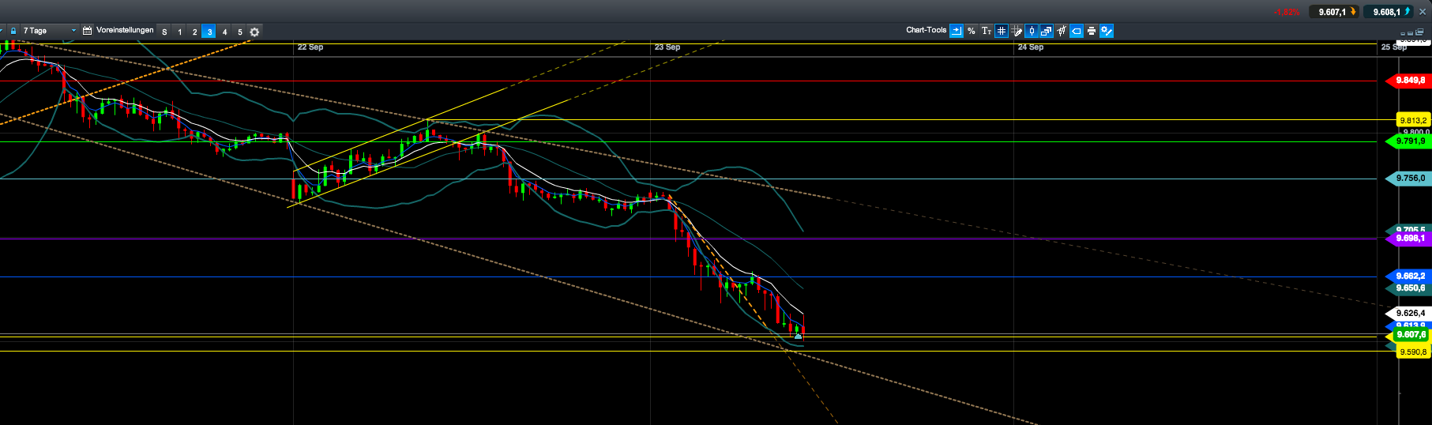
Task: Click the purple 9.698,1 price level tag
Action: coord(1409,239)
